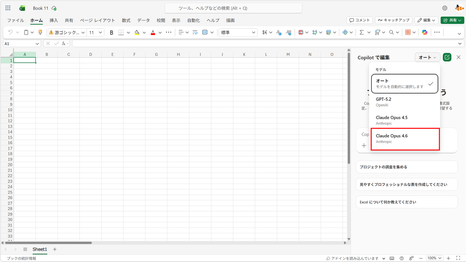Click the AutoSum sigma icon
The height and width of the screenshot is (262, 466).
click(x=362, y=33)
